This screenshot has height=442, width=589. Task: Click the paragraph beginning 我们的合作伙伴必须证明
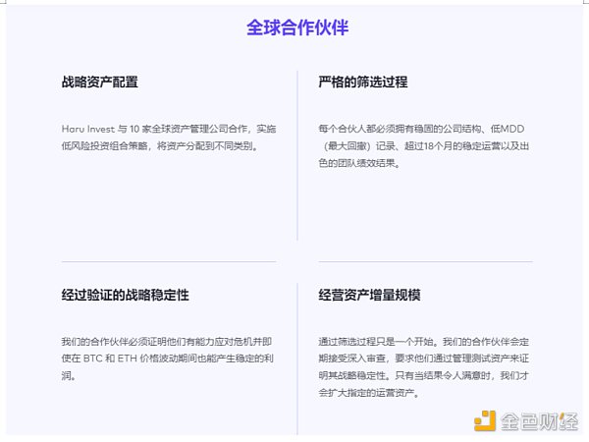pyautogui.click(x=168, y=359)
